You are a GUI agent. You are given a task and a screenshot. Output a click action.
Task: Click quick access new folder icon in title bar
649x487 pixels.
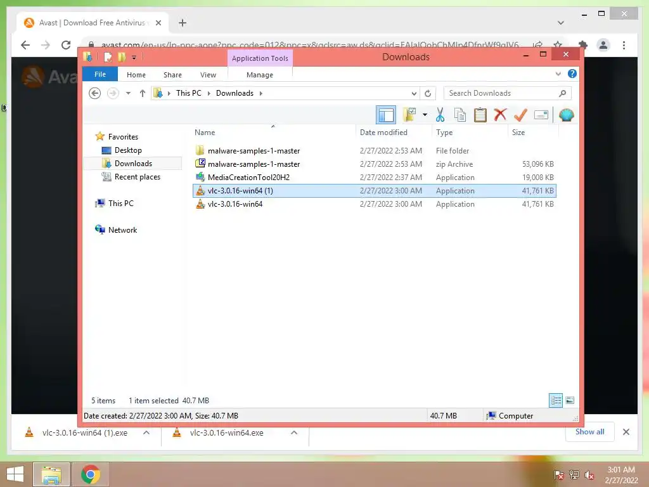tap(121, 56)
